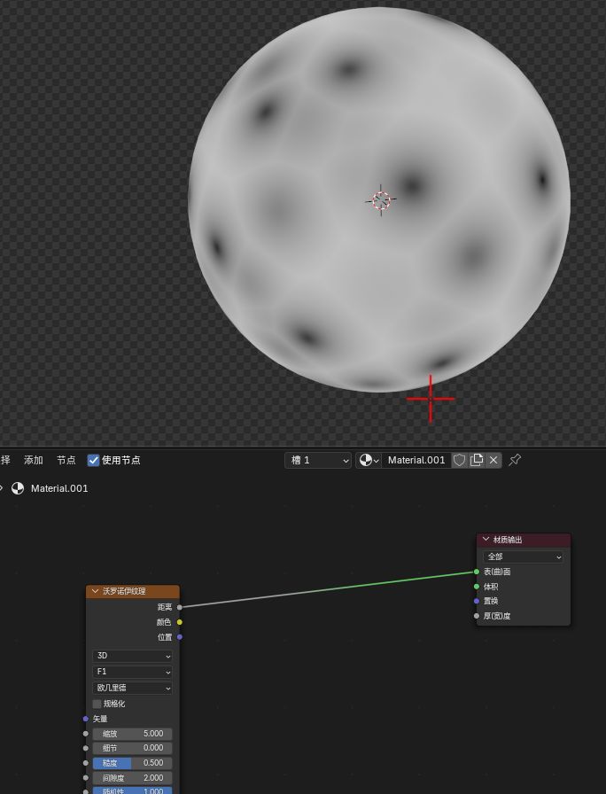
Task: Click the 稳度 0.500 slider
Action: point(132,763)
